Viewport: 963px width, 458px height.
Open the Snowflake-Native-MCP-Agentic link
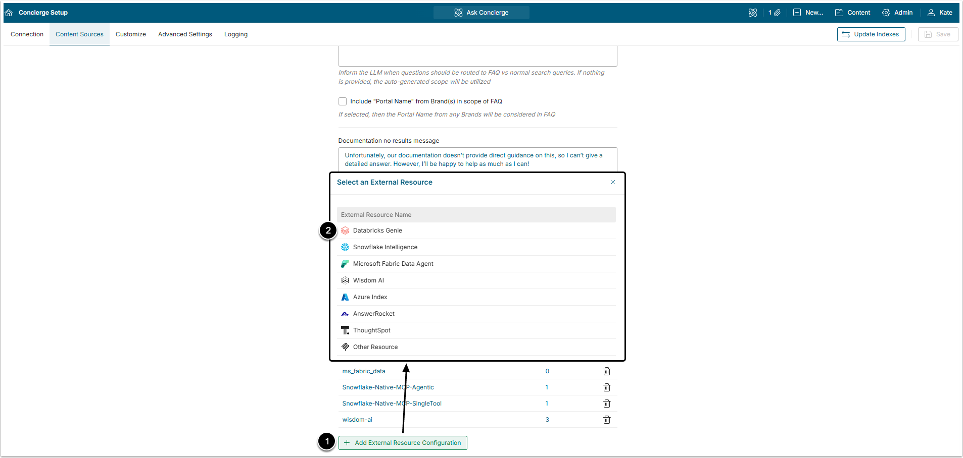tap(388, 387)
